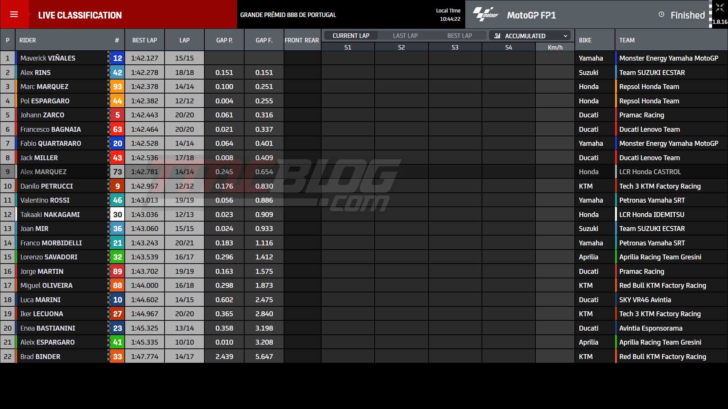The height and width of the screenshot is (409, 728).
Task: Click rider number badge 30
Action: pos(118,214)
